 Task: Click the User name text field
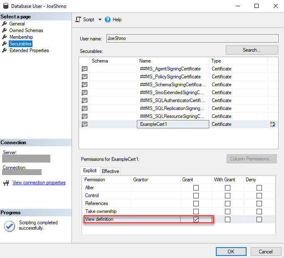click(x=192, y=38)
